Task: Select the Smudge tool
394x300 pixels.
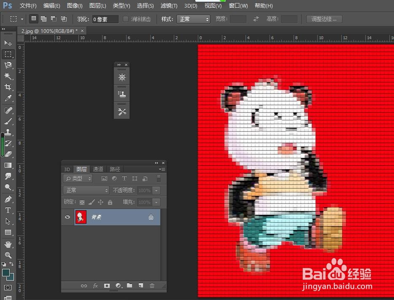Action: 8,176
